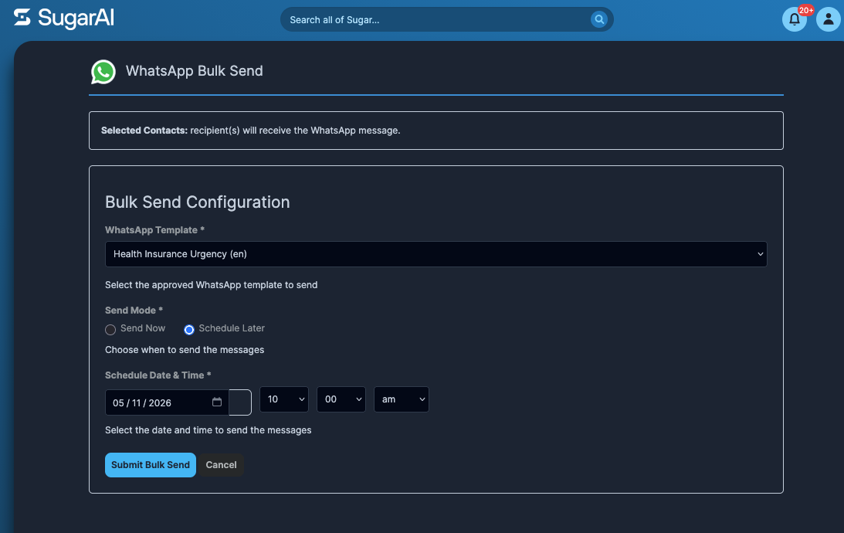Viewport: 844px width, 533px height.
Task: Select the Schedule Later radio option
Action: pos(189,330)
